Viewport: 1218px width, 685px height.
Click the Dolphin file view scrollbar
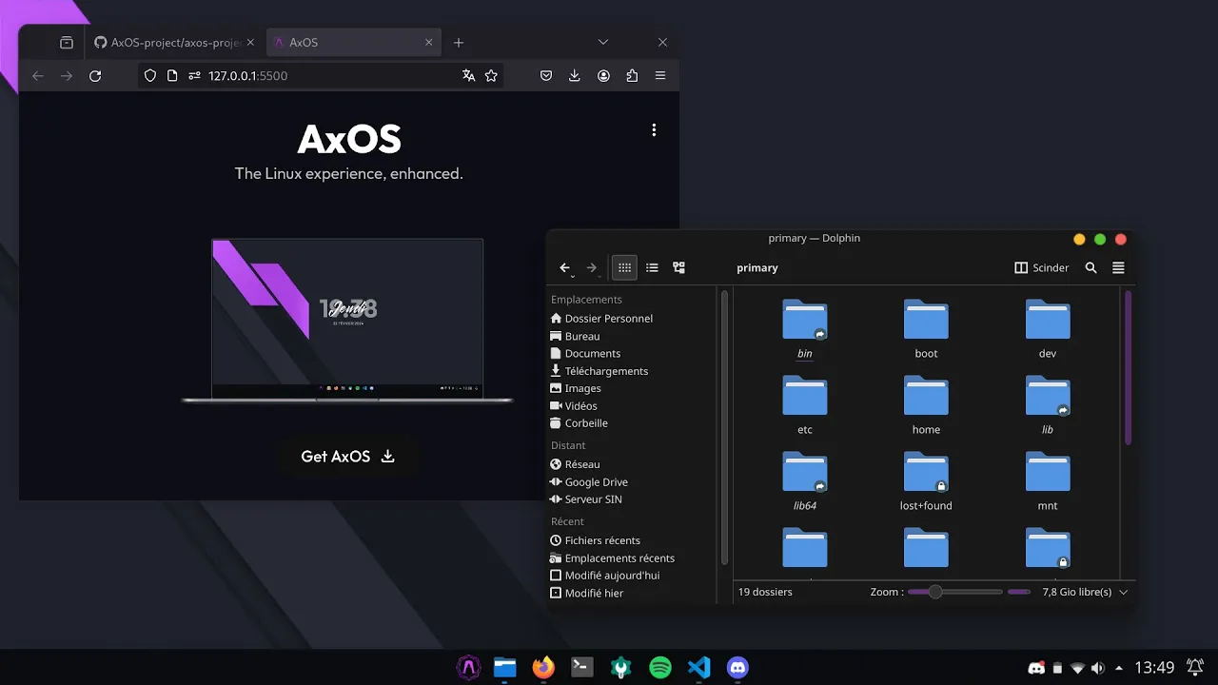1129,368
